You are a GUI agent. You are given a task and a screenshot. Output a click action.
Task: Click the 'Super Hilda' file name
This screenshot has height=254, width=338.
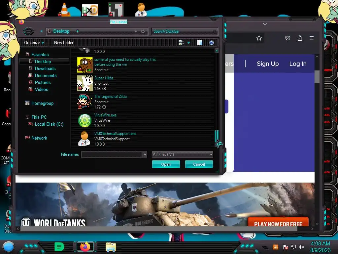coord(104,78)
